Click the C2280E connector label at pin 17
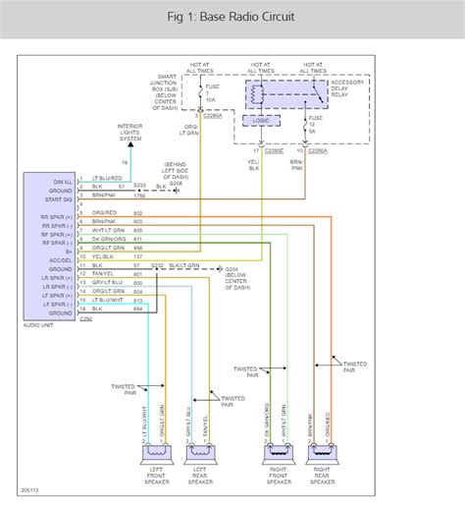This screenshot has width=465, height=509. [274, 150]
